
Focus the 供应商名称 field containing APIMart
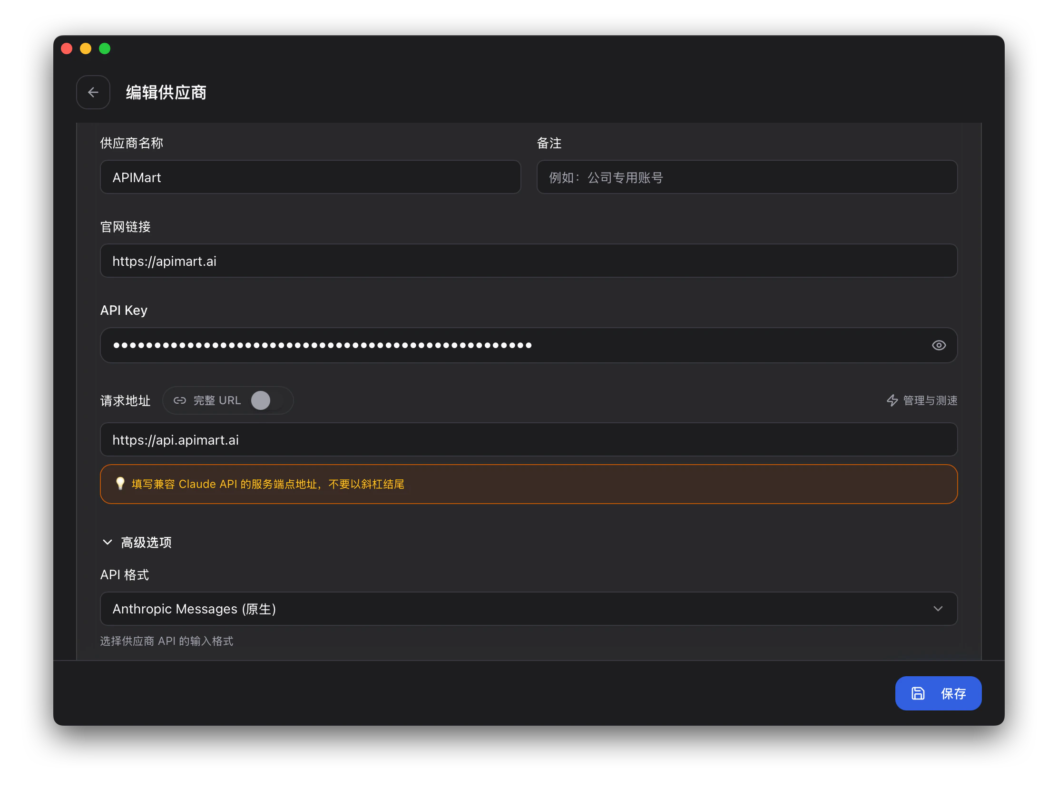311,177
